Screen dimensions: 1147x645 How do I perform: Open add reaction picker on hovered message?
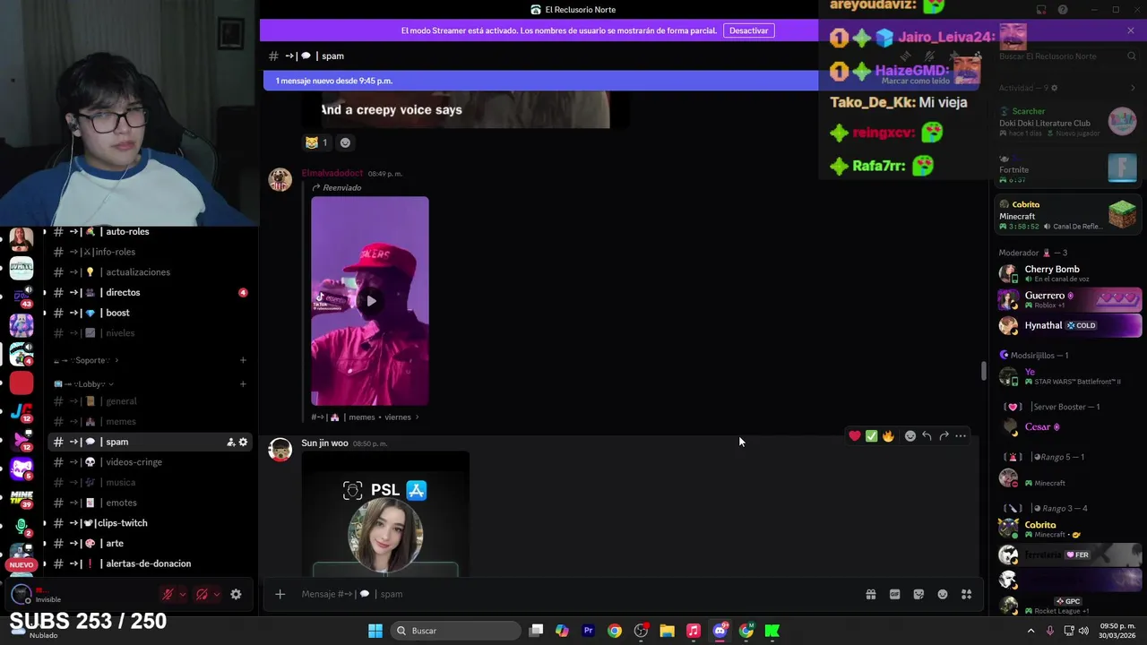[910, 436]
